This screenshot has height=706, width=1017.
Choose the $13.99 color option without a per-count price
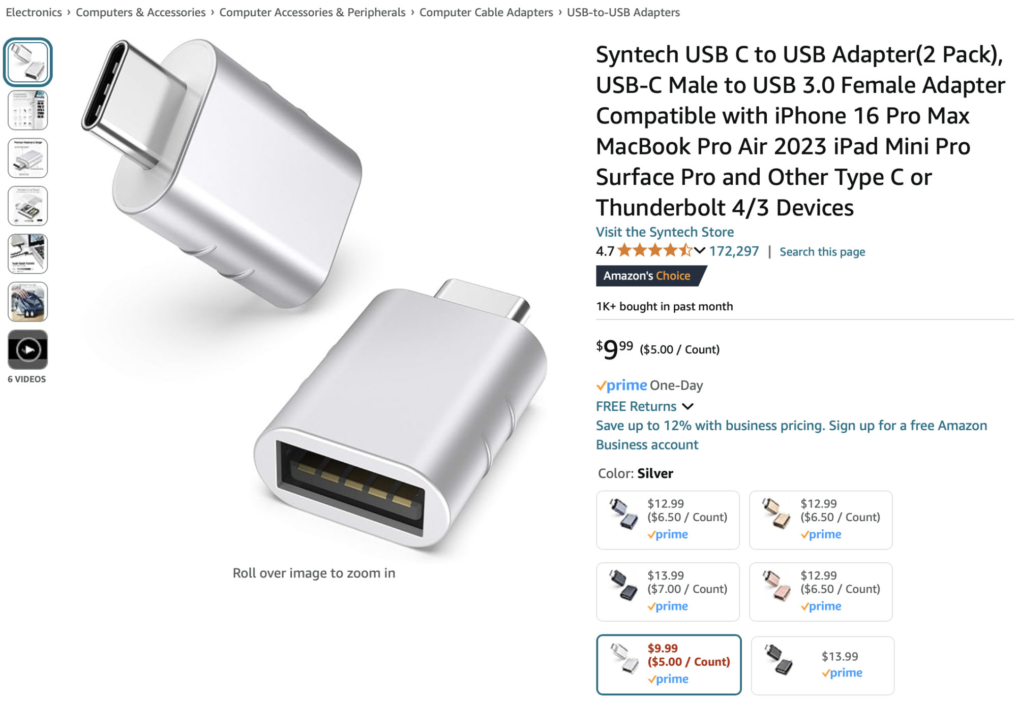(822, 665)
